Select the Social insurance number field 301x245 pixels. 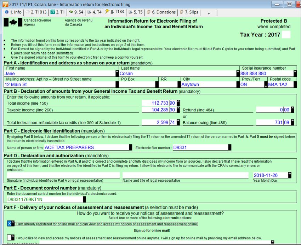267,74
